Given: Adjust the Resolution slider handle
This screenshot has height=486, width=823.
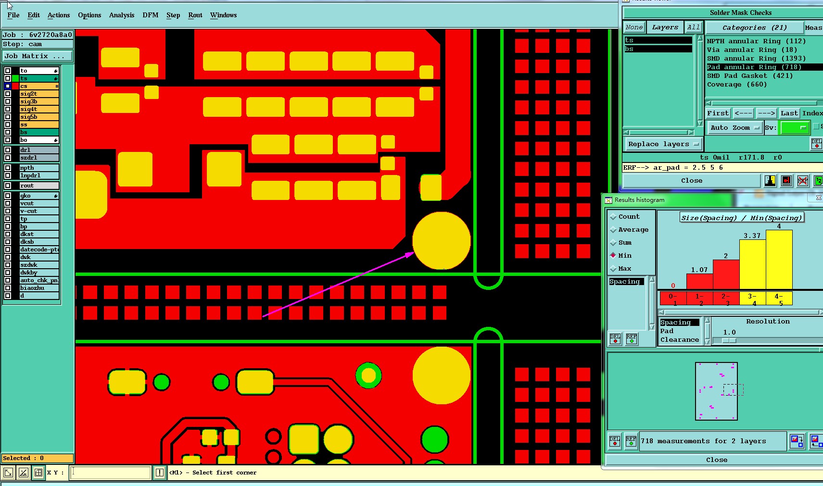Looking at the screenshot, I should click(x=729, y=341).
